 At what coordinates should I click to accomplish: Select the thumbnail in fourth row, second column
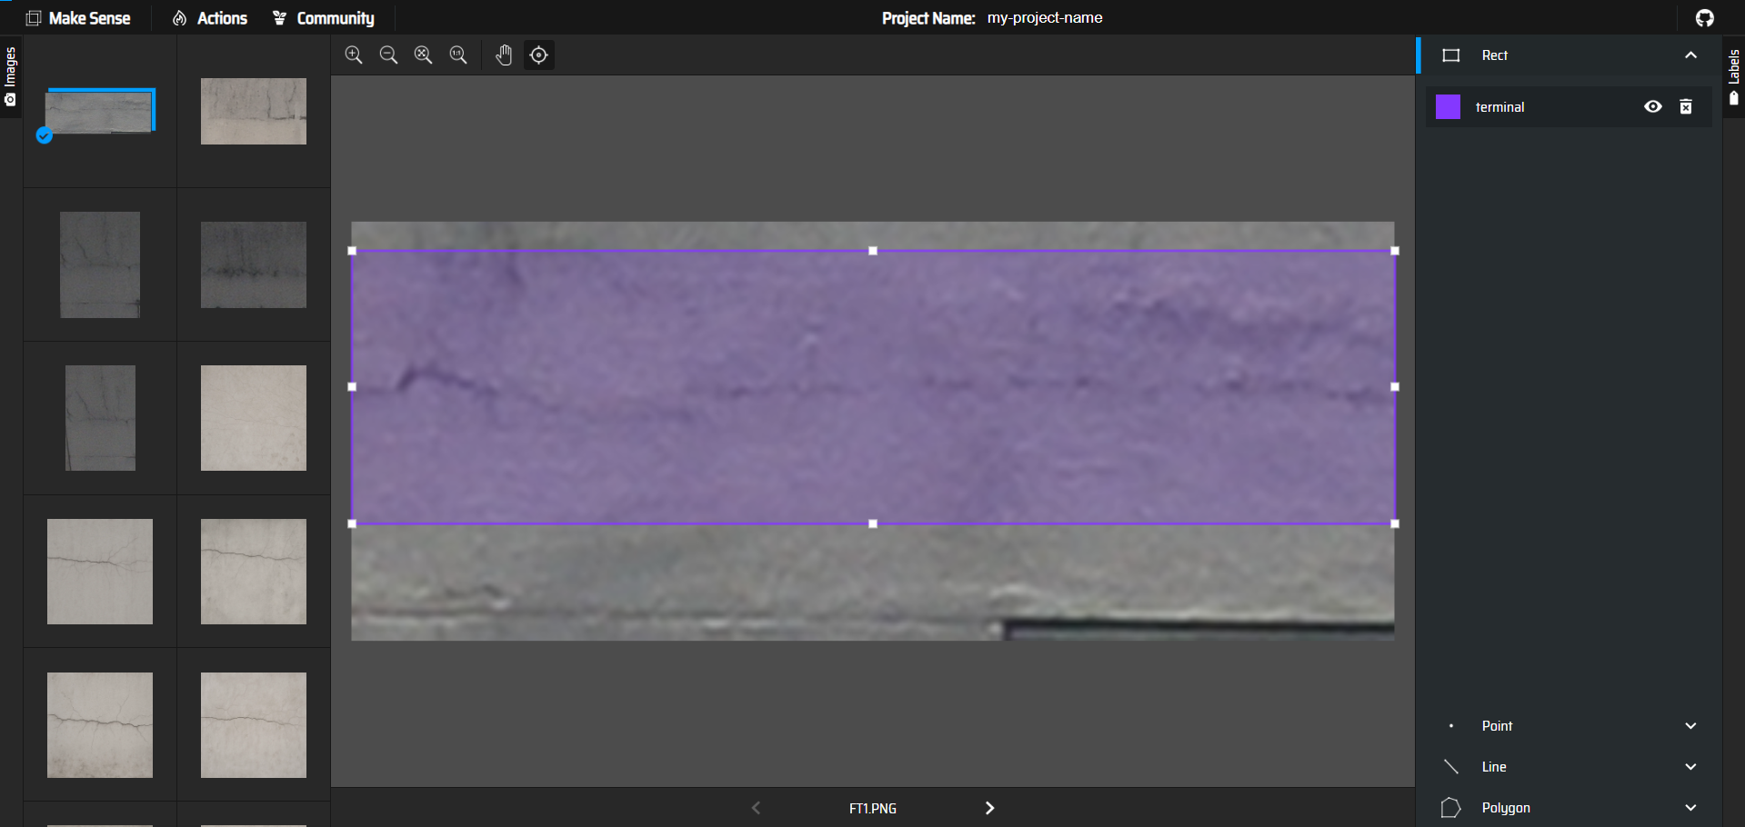click(254, 572)
